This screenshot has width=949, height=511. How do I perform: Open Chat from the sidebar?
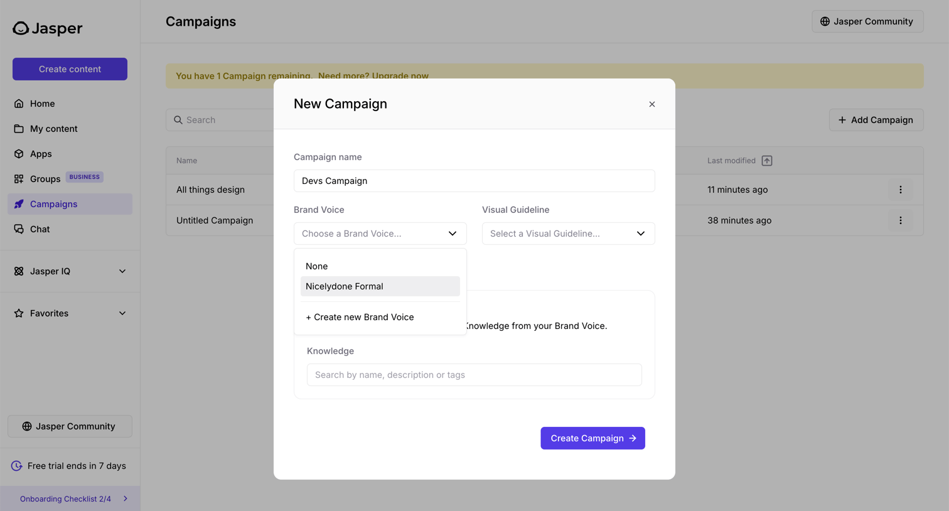70,229
